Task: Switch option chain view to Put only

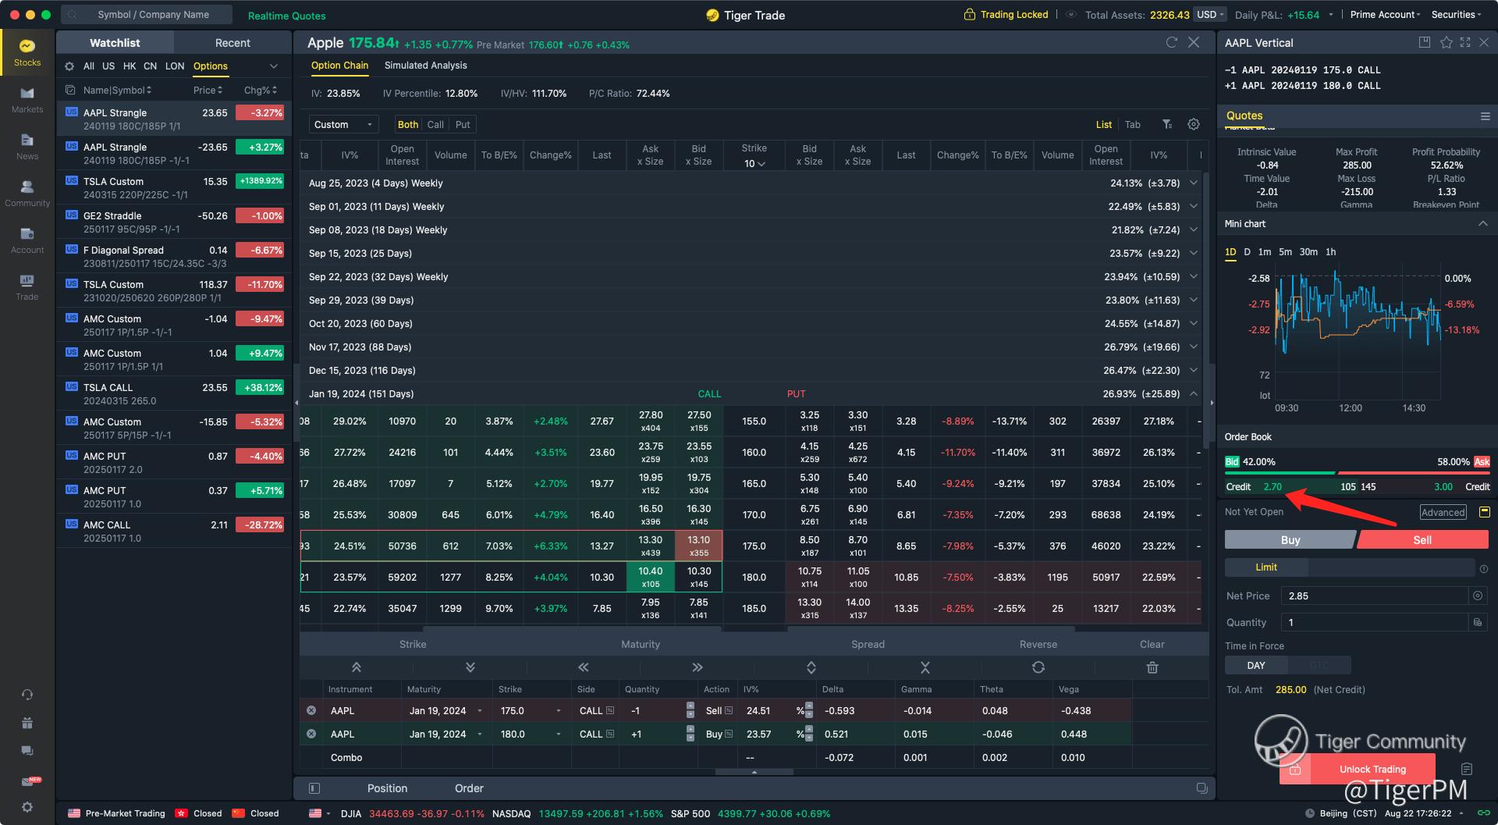Action: 463,124
